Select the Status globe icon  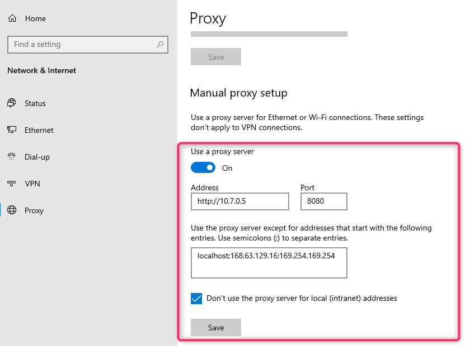click(12, 103)
